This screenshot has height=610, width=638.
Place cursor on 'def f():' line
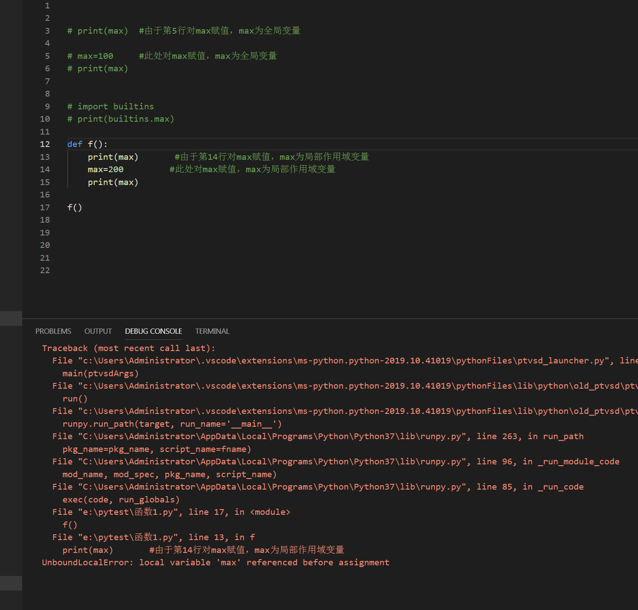pos(87,144)
